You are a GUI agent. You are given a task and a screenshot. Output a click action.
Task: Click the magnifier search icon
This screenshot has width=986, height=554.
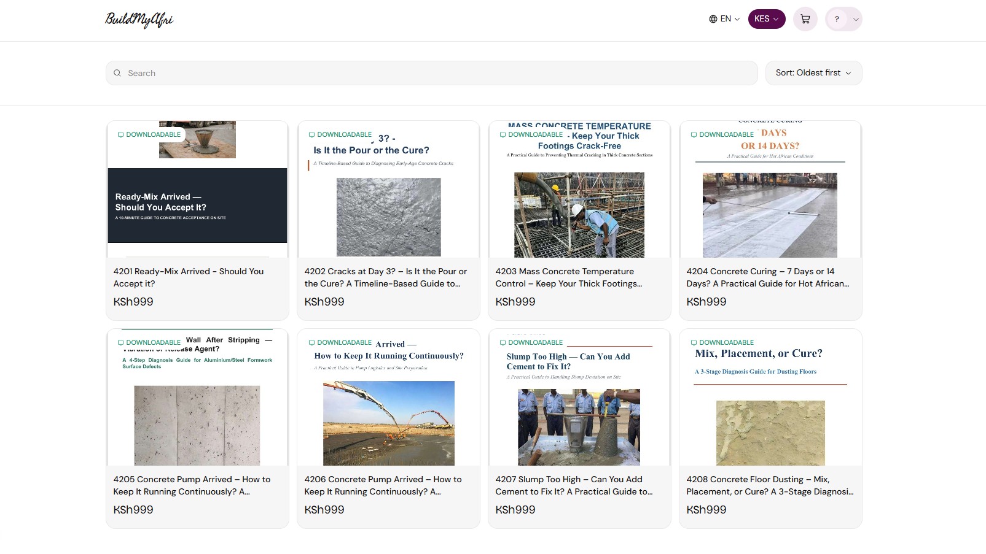117,73
